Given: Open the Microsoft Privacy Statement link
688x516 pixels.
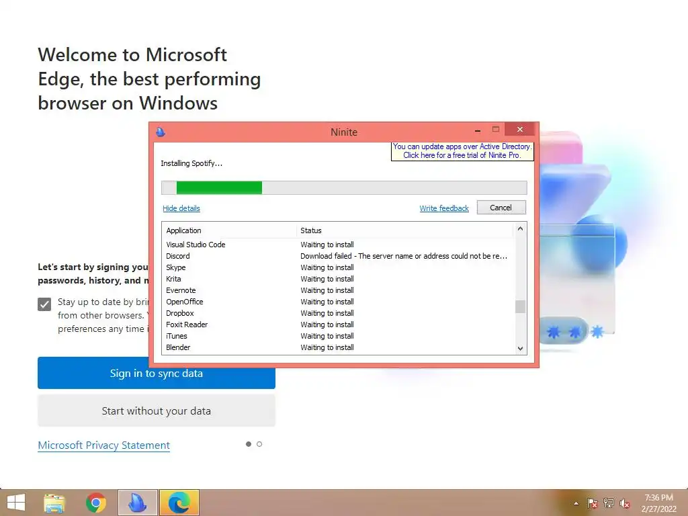Looking at the screenshot, I should pos(103,445).
